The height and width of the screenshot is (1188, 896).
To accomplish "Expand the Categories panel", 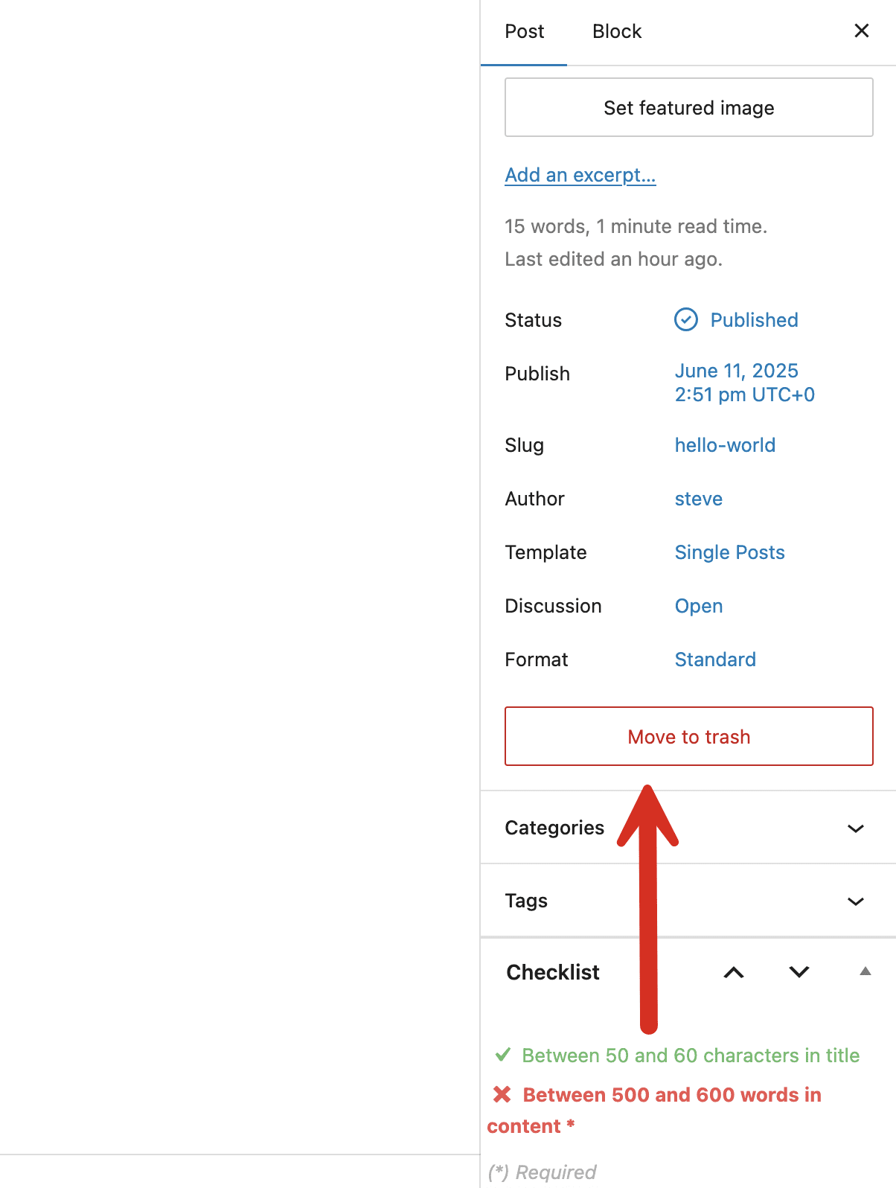I will click(855, 828).
